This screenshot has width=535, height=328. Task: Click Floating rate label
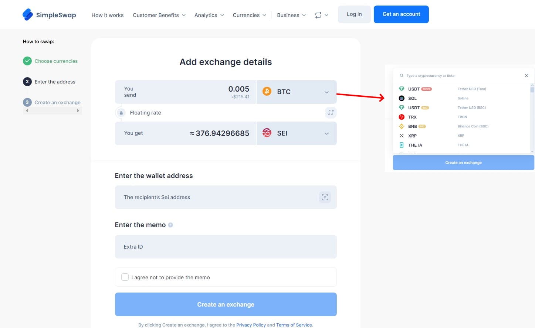point(145,113)
